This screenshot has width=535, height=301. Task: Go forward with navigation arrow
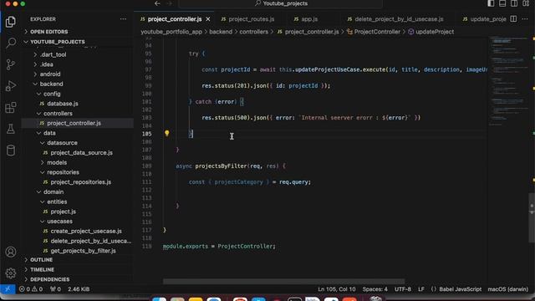(x=170, y=3)
